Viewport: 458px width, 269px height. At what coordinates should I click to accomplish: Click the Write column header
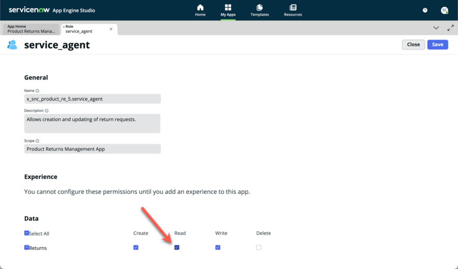221,233
